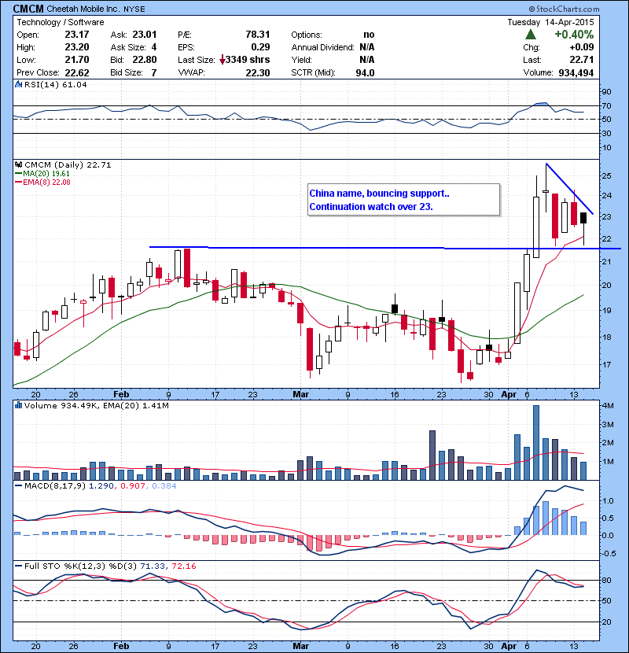Click the Volume 934.49K, EMA(20) 1.41M label
Screen dimensions: 629x653
click(x=96, y=406)
